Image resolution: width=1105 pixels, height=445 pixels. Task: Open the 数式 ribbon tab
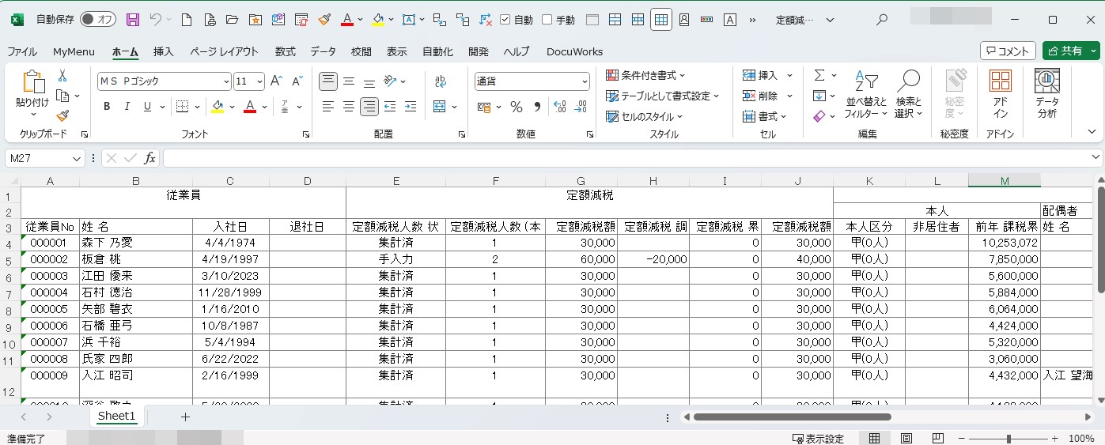point(285,51)
